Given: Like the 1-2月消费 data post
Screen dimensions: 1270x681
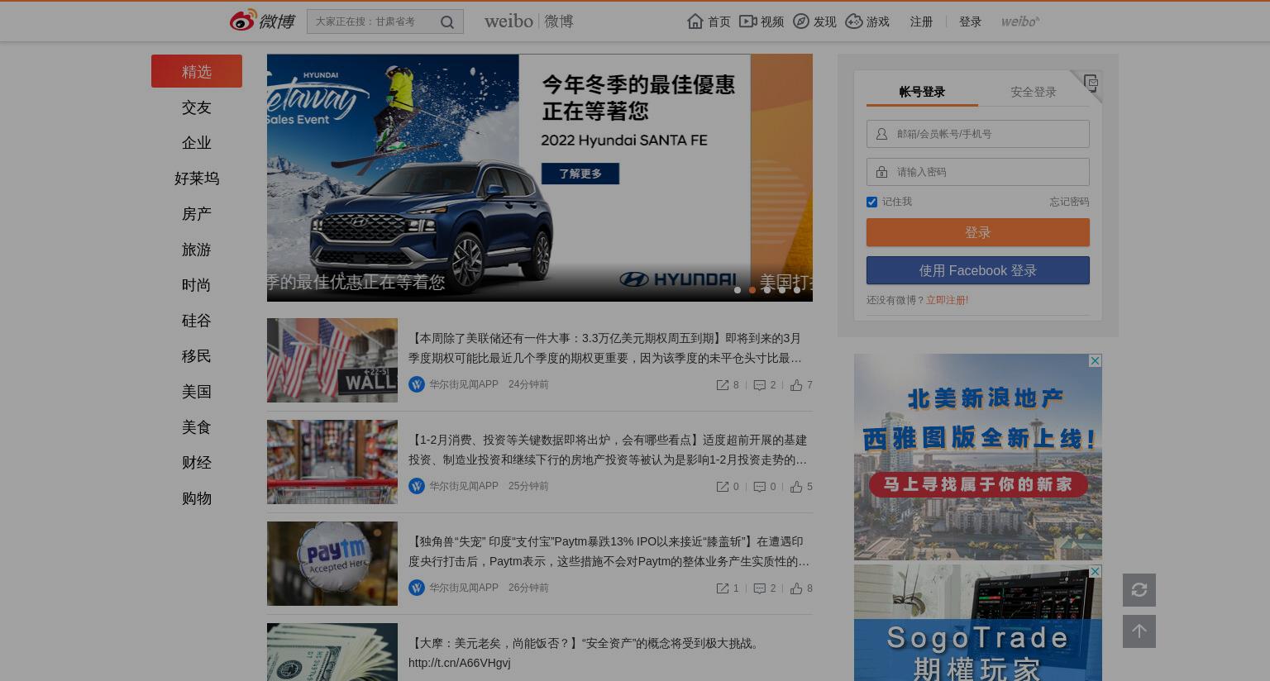Looking at the screenshot, I should point(796,487).
